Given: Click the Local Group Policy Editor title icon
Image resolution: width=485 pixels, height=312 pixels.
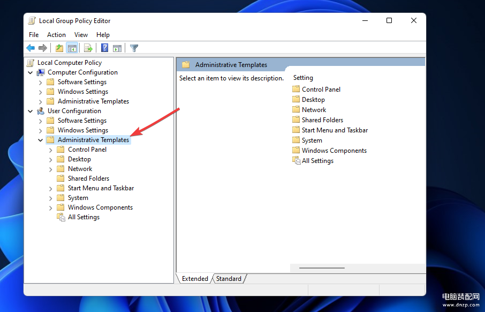Looking at the screenshot, I should click(x=32, y=21).
